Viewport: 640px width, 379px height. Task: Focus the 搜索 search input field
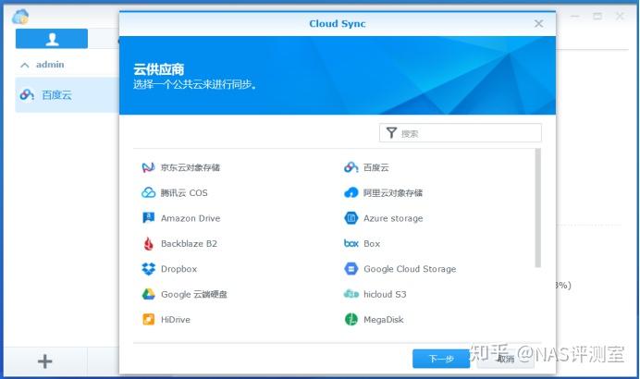[461, 133]
